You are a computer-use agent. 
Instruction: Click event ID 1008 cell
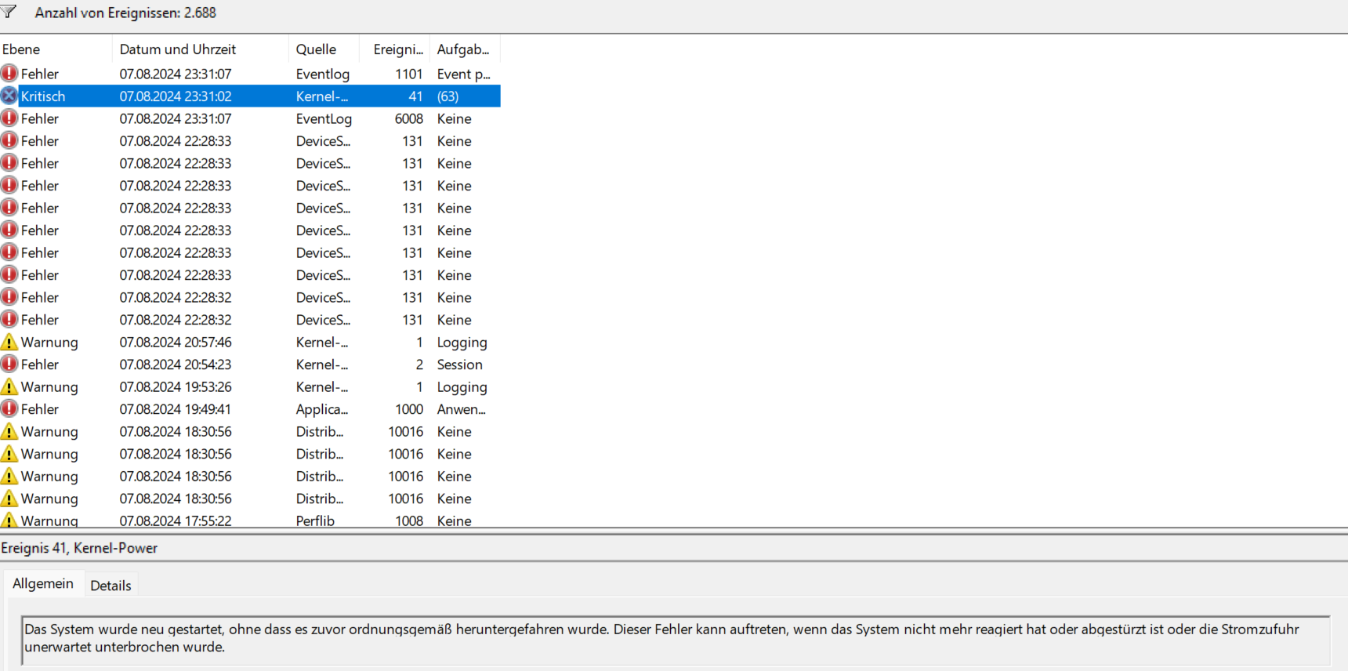(409, 520)
